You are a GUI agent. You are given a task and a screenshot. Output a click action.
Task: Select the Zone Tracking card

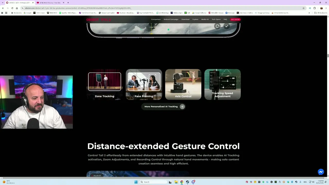105,84
